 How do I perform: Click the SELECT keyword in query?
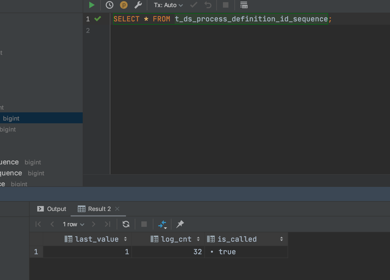[127, 19]
